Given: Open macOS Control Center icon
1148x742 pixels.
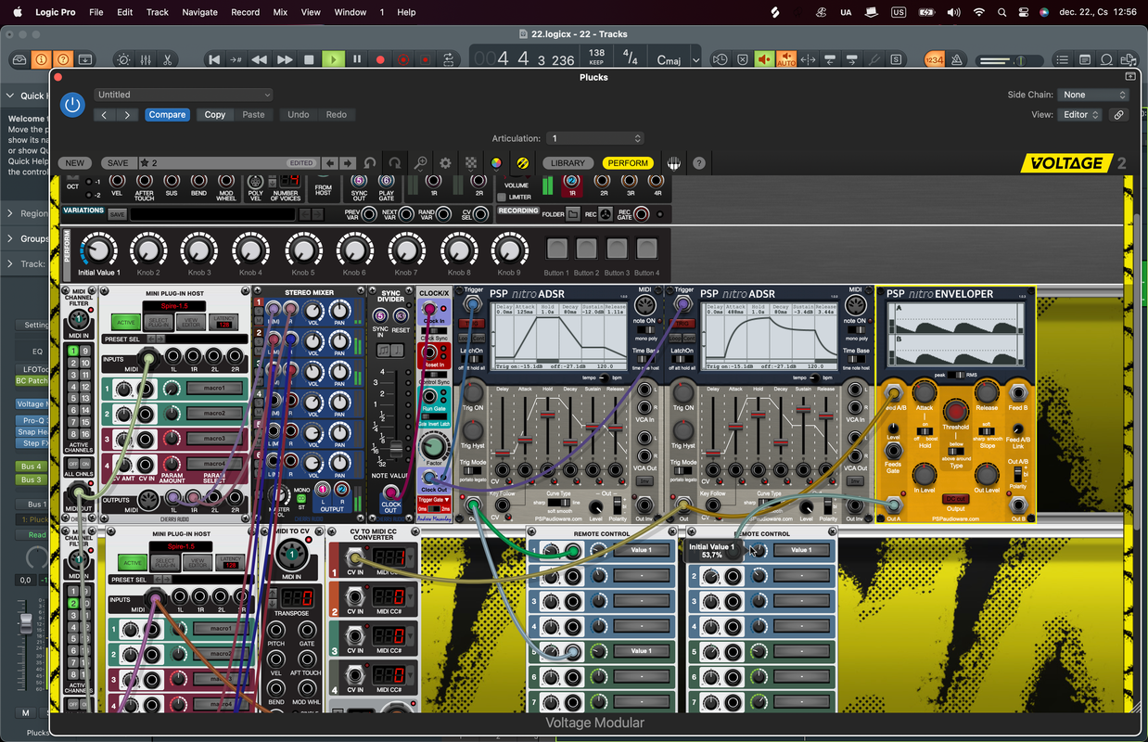Looking at the screenshot, I should tap(1024, 12).
